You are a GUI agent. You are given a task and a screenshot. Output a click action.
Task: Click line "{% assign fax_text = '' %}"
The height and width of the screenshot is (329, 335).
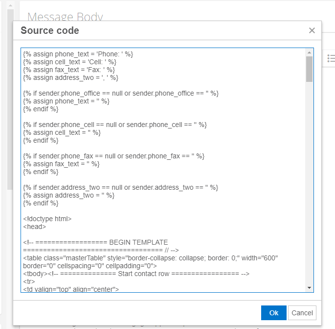61,164
